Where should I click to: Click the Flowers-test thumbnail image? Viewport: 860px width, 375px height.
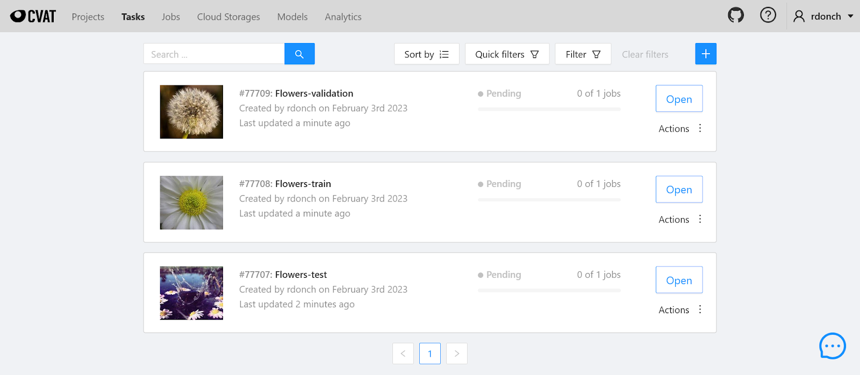(191, 293)
